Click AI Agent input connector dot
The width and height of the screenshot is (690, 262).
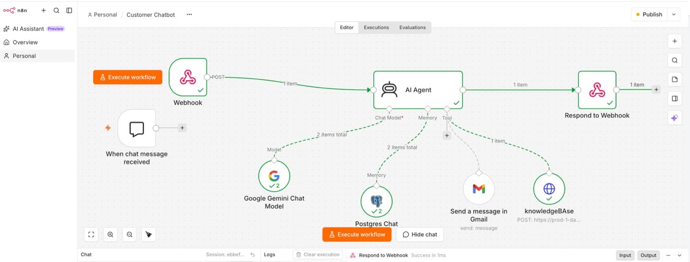coord(373,90)
